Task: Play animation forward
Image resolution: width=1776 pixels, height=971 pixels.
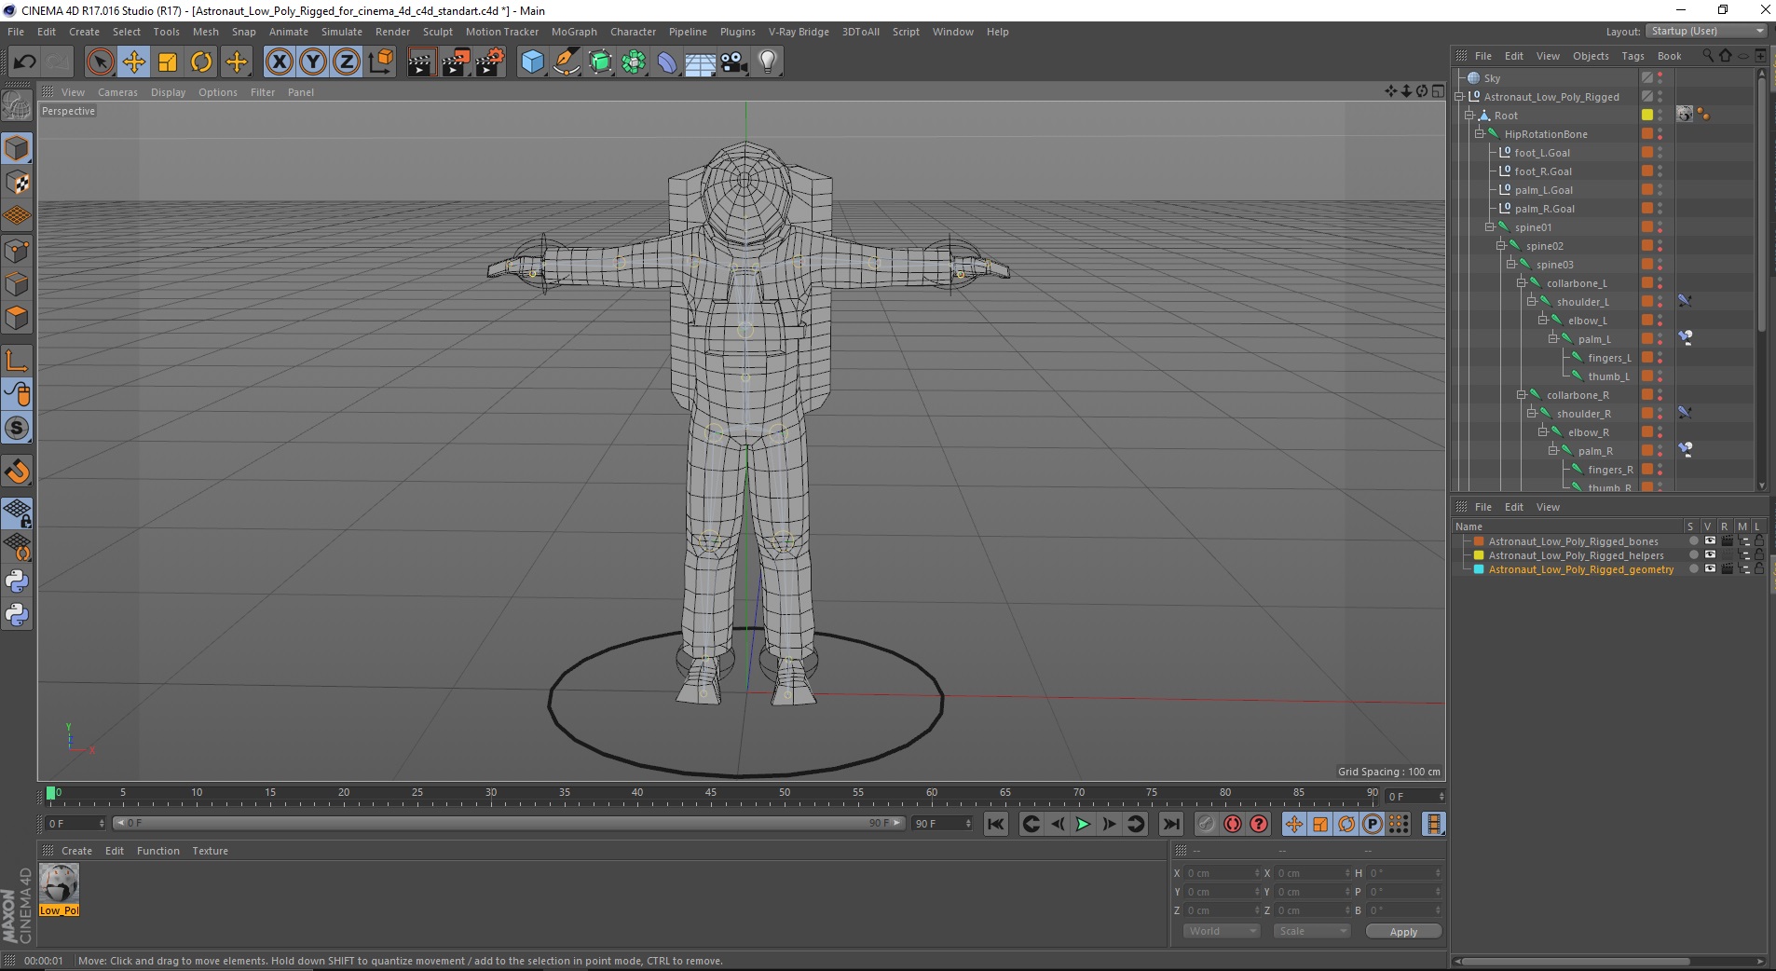Action: [x=1083, y=824]
